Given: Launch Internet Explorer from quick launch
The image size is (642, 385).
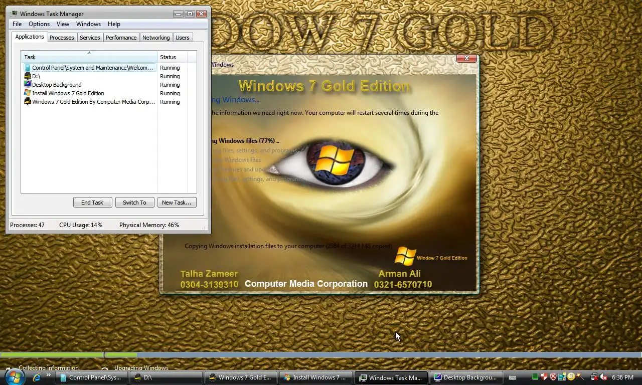Looking at the screenshot, I should click(36, 377).
